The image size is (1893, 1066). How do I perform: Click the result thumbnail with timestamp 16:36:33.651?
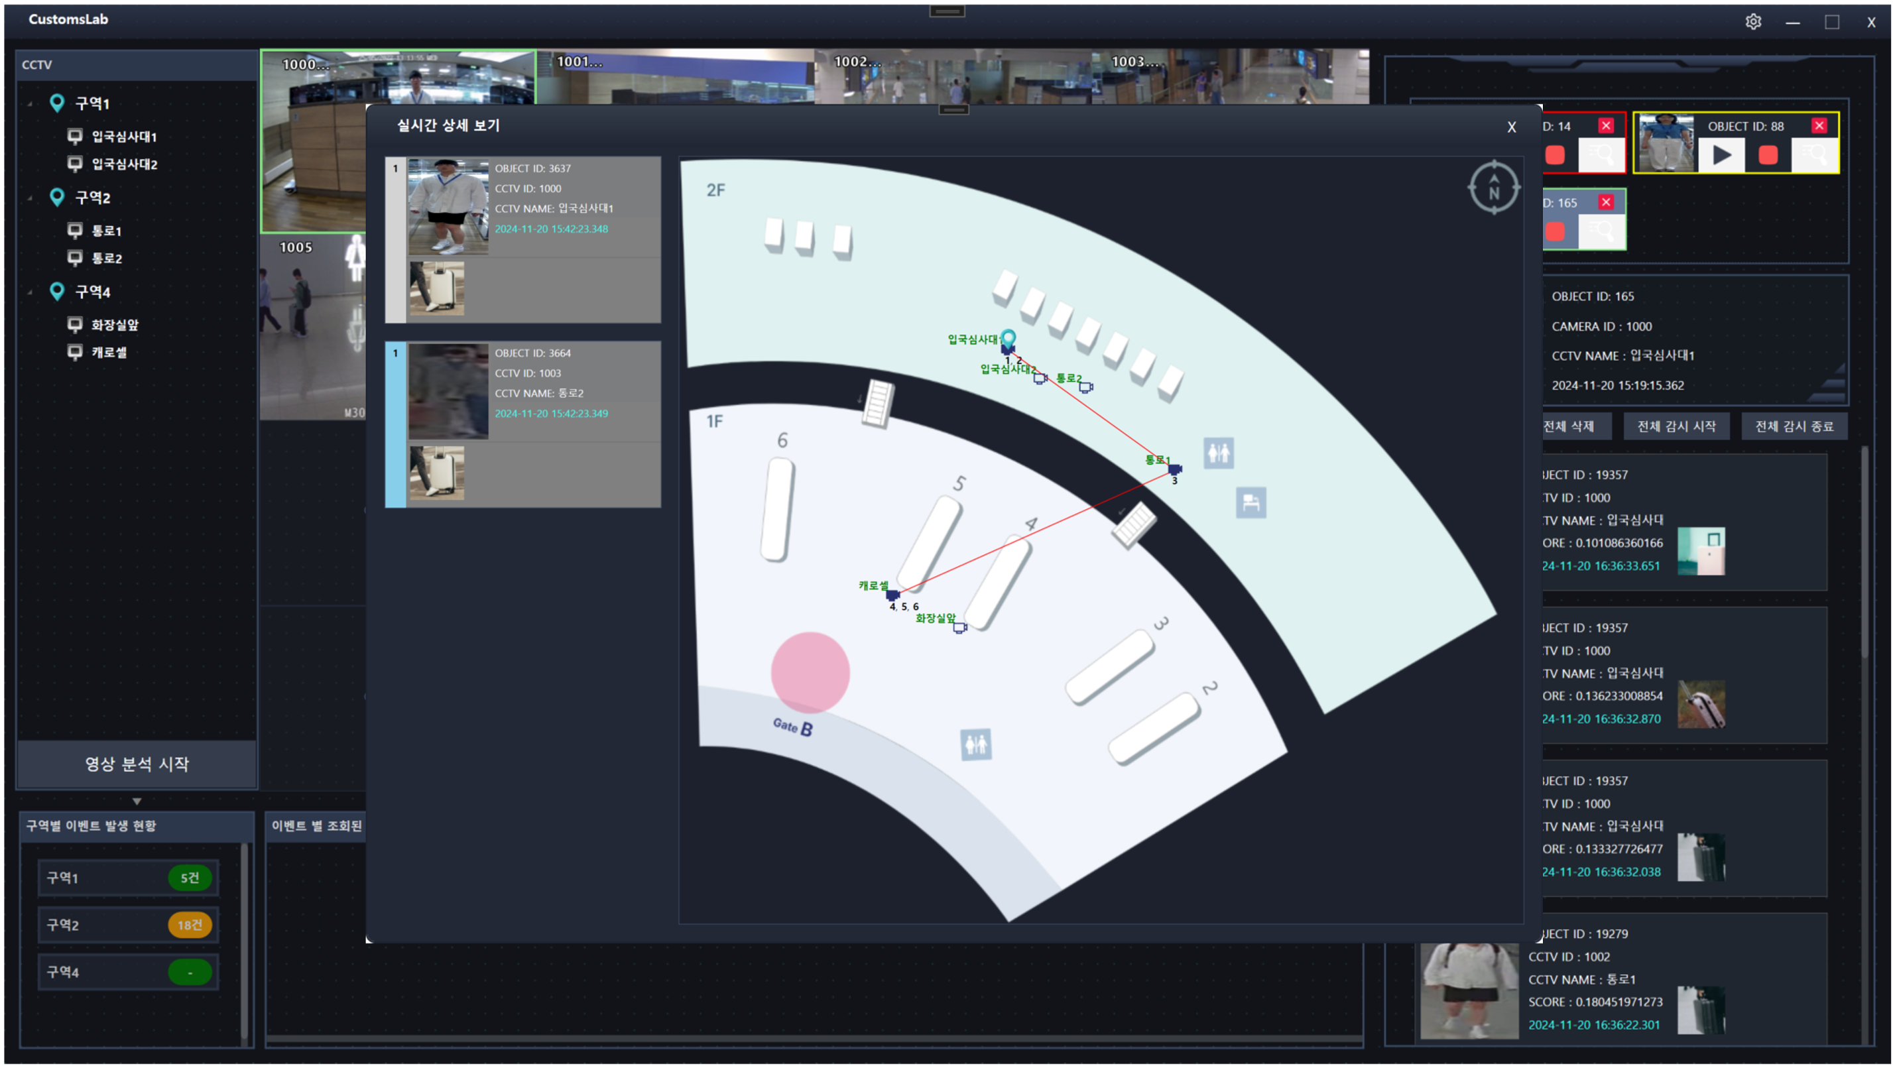[x=1701, y=550]
